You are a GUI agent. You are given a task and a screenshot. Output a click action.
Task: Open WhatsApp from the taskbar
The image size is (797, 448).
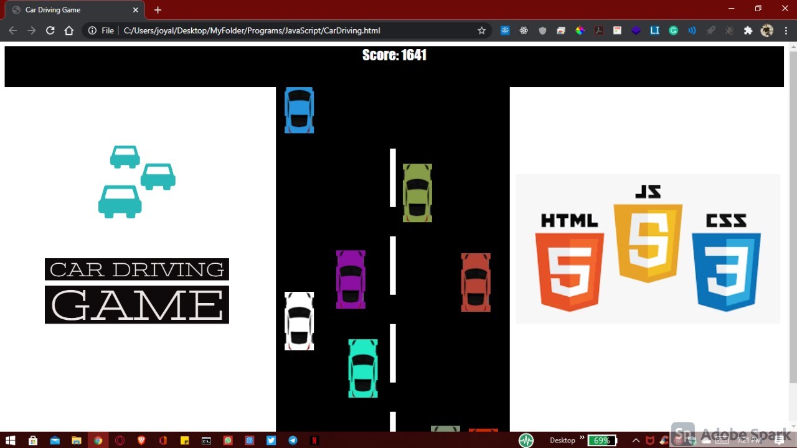(228, 440)
